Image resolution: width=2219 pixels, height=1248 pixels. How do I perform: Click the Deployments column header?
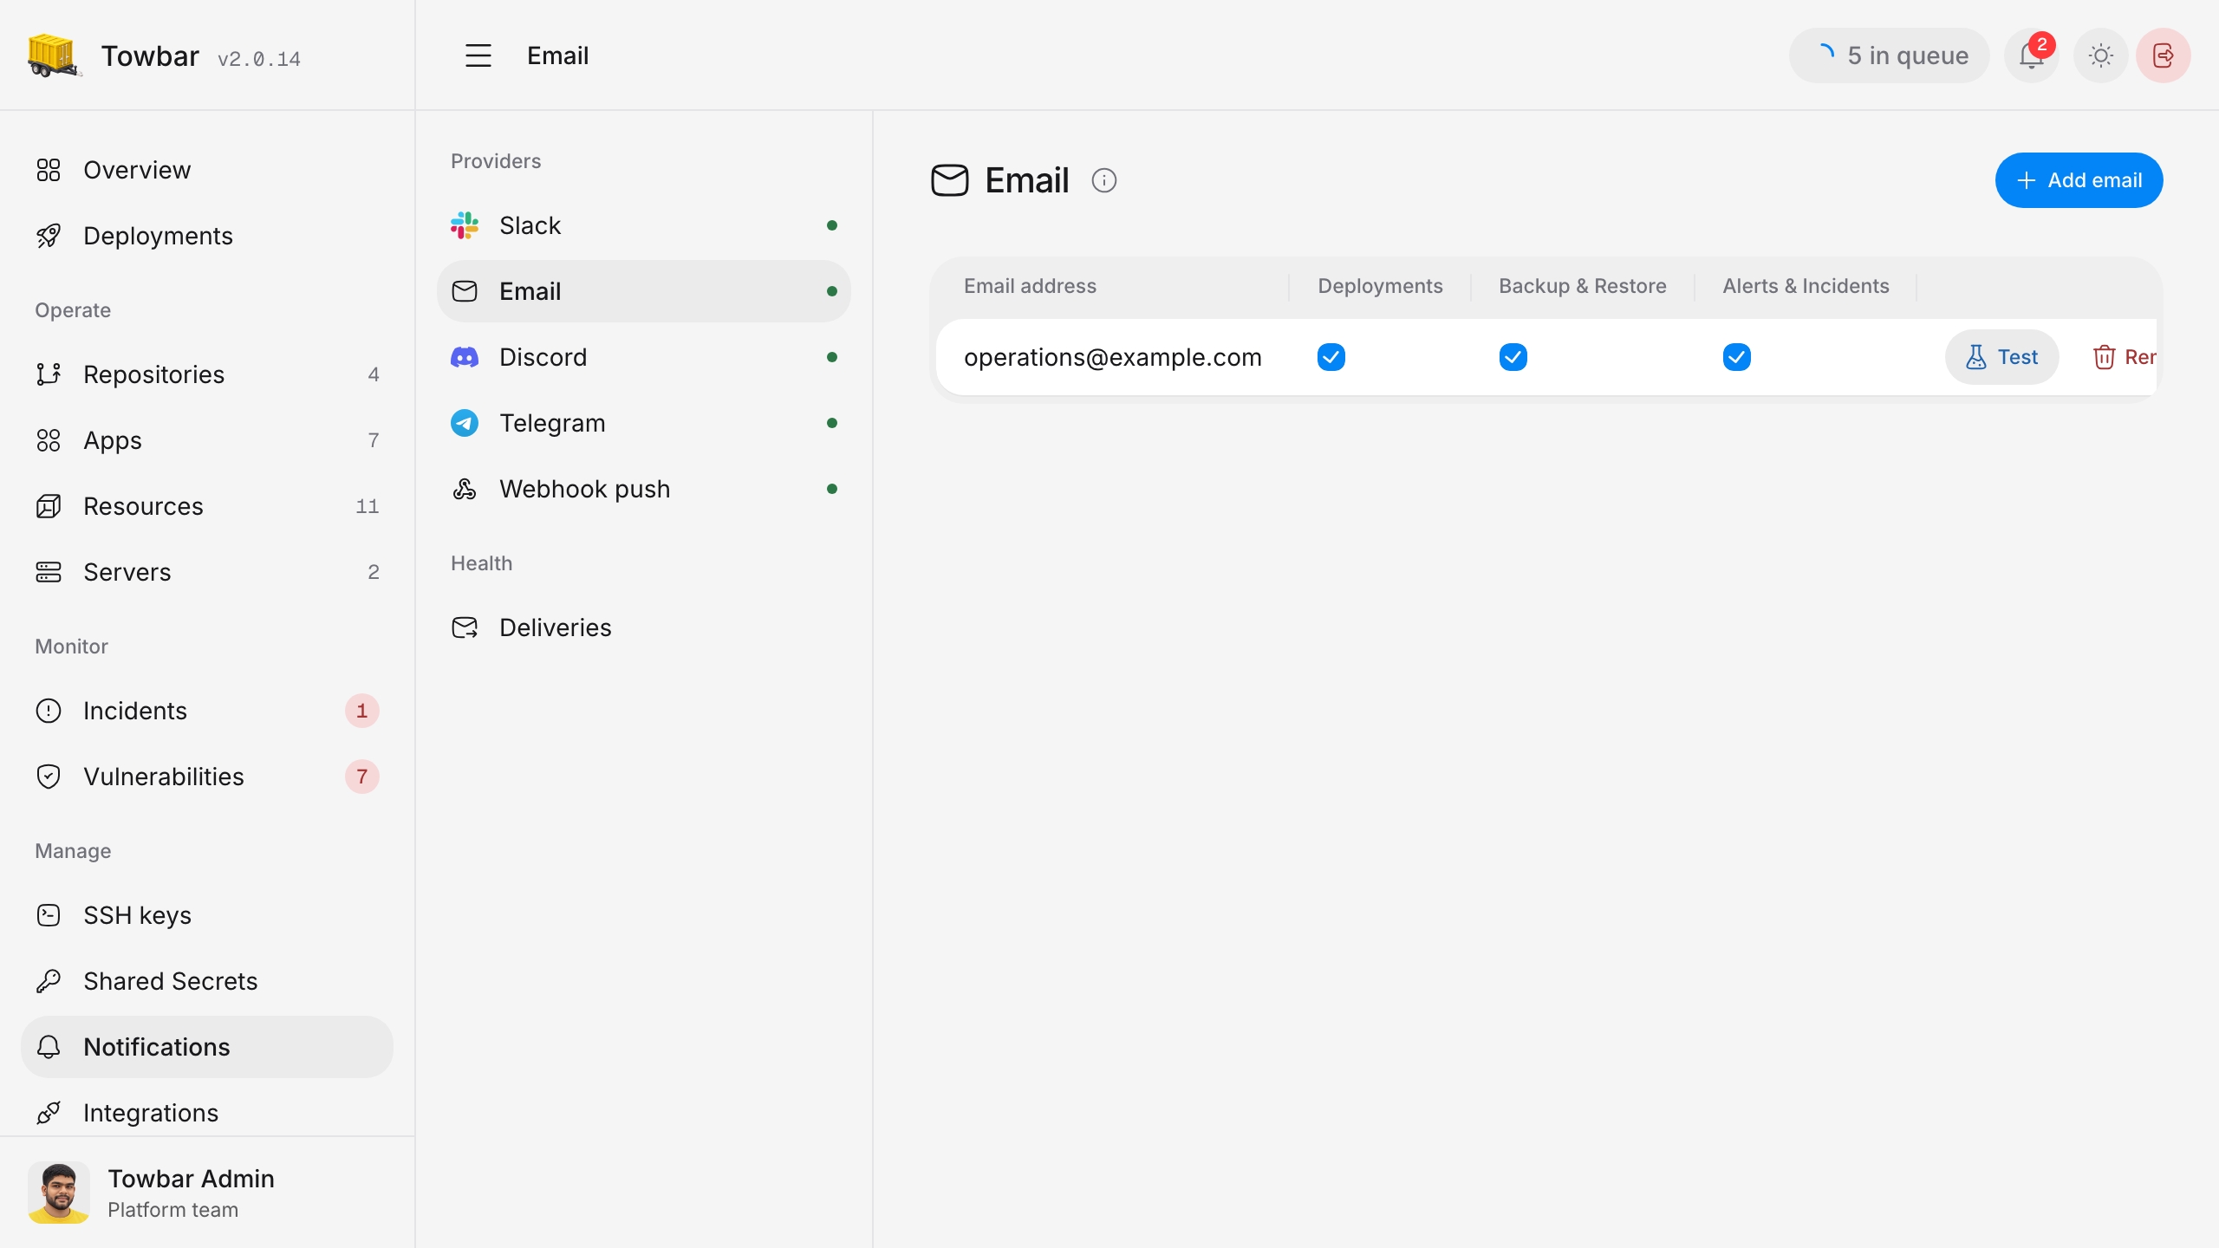[1380, 286]
